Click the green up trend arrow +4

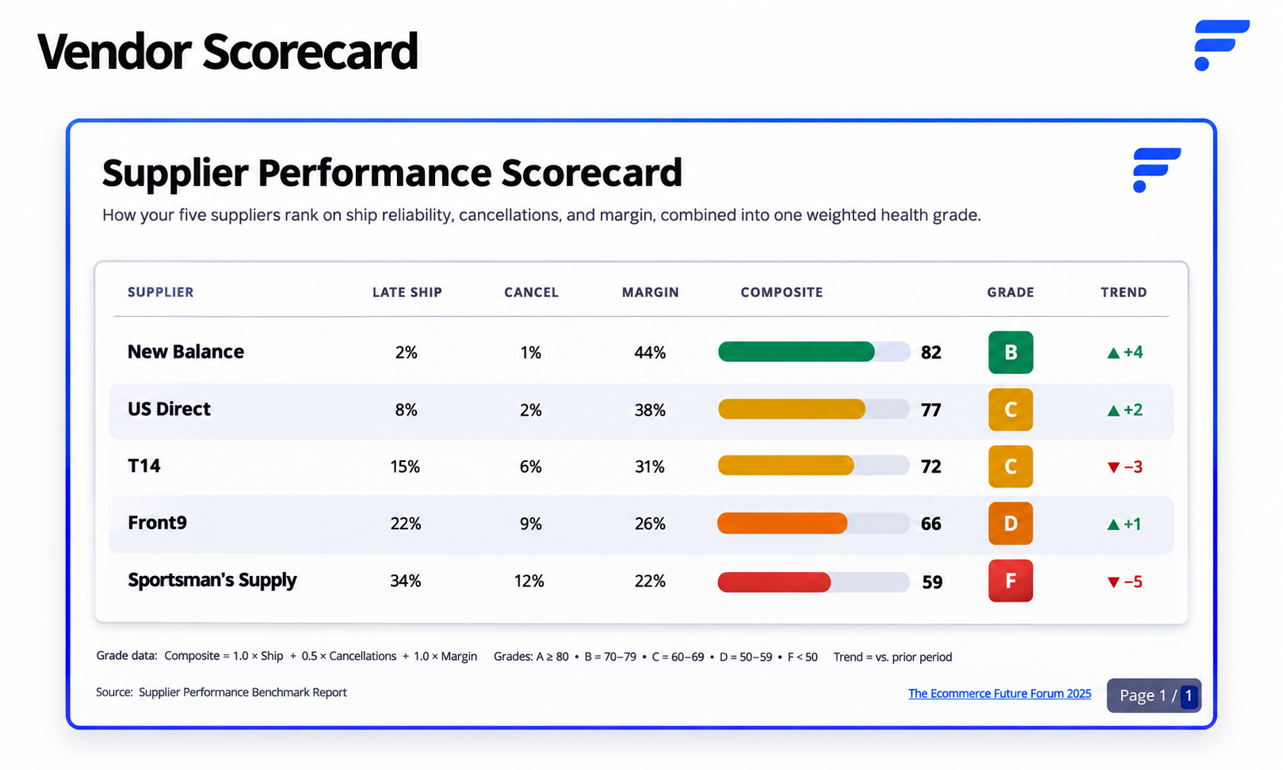pos(1125,353)
